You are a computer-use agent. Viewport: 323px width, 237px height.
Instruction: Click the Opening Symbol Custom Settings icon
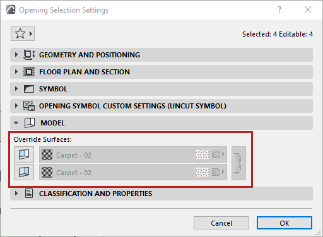29,106
